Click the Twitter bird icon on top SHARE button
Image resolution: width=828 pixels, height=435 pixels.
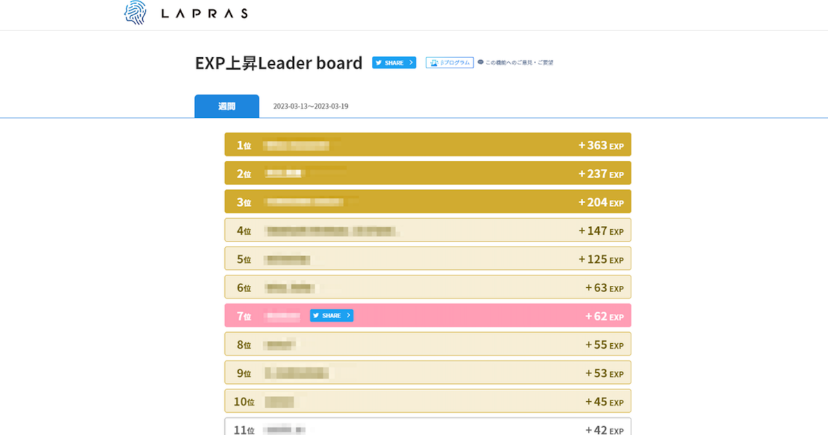tap(379, 62)
